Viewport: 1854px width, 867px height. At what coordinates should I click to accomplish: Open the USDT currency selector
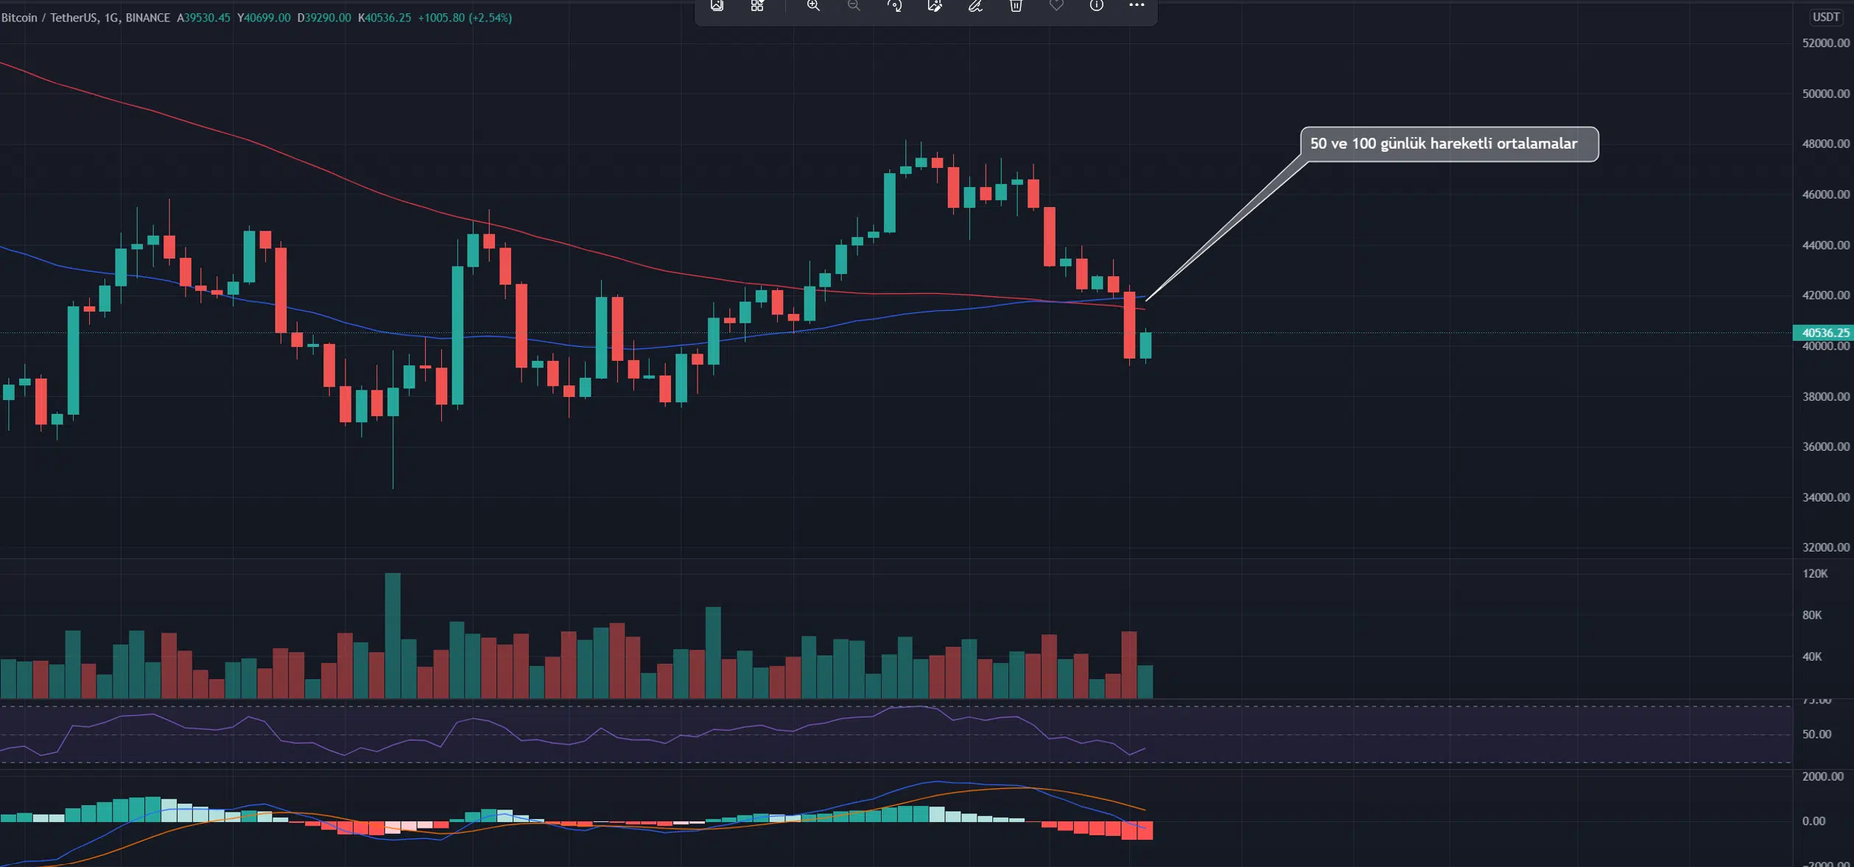[1825, 17]
